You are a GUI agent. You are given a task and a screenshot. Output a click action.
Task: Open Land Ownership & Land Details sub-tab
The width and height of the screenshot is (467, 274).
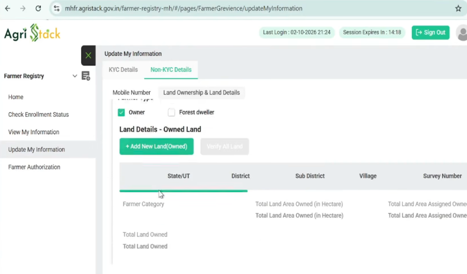[x=201, y=93]
